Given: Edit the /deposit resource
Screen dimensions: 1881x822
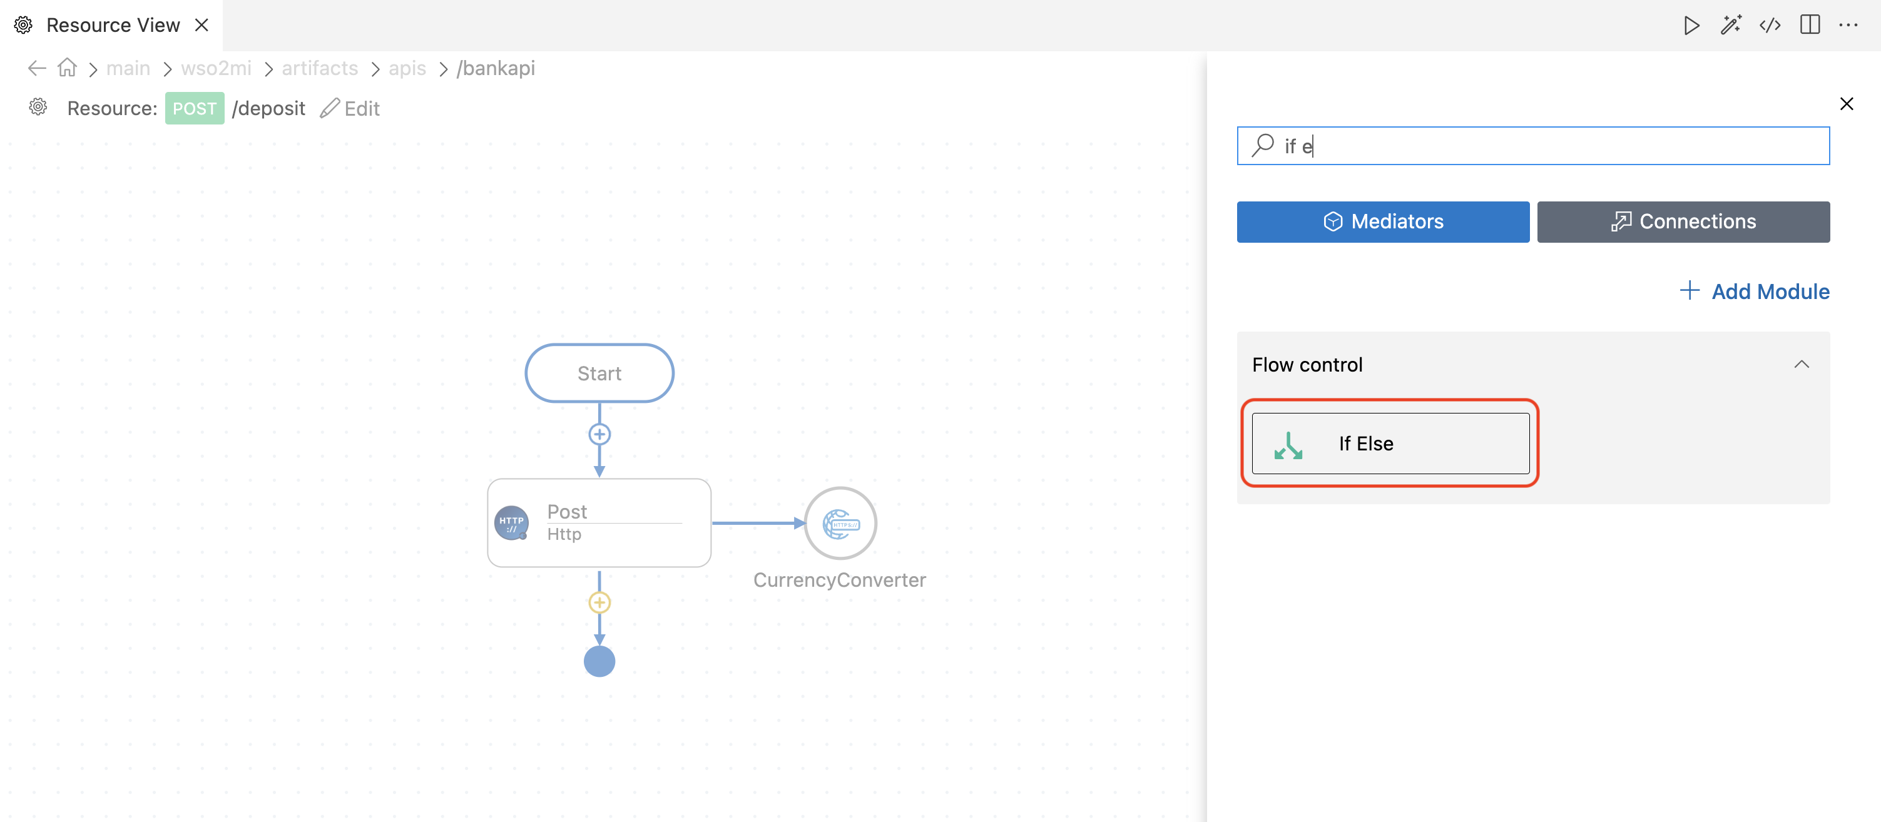Looking at the screenshot, I should click(350, 108).
